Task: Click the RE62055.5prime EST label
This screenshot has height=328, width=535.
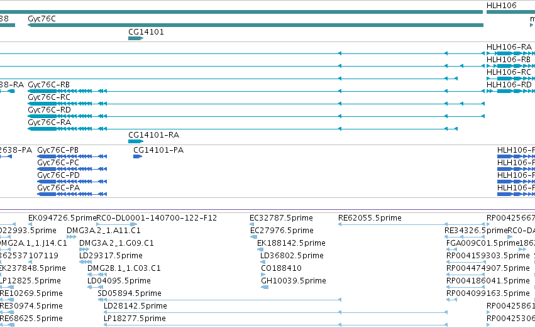Action: [370, 218]
